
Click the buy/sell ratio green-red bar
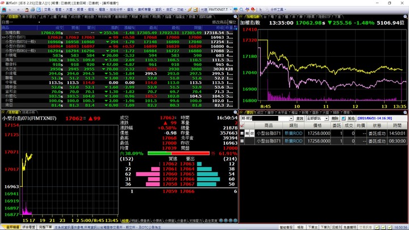(179, 153)
